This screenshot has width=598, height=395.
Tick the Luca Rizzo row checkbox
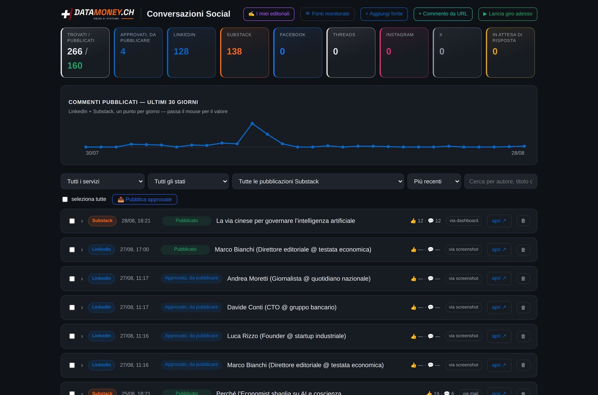72,336
